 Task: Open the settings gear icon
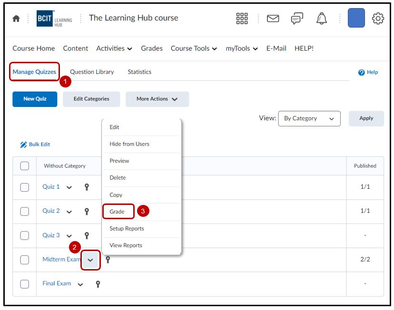[x=378, y=19]
